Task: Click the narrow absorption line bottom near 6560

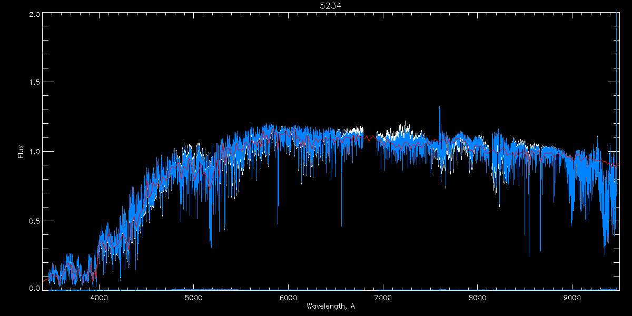Action: pos(341,225)
